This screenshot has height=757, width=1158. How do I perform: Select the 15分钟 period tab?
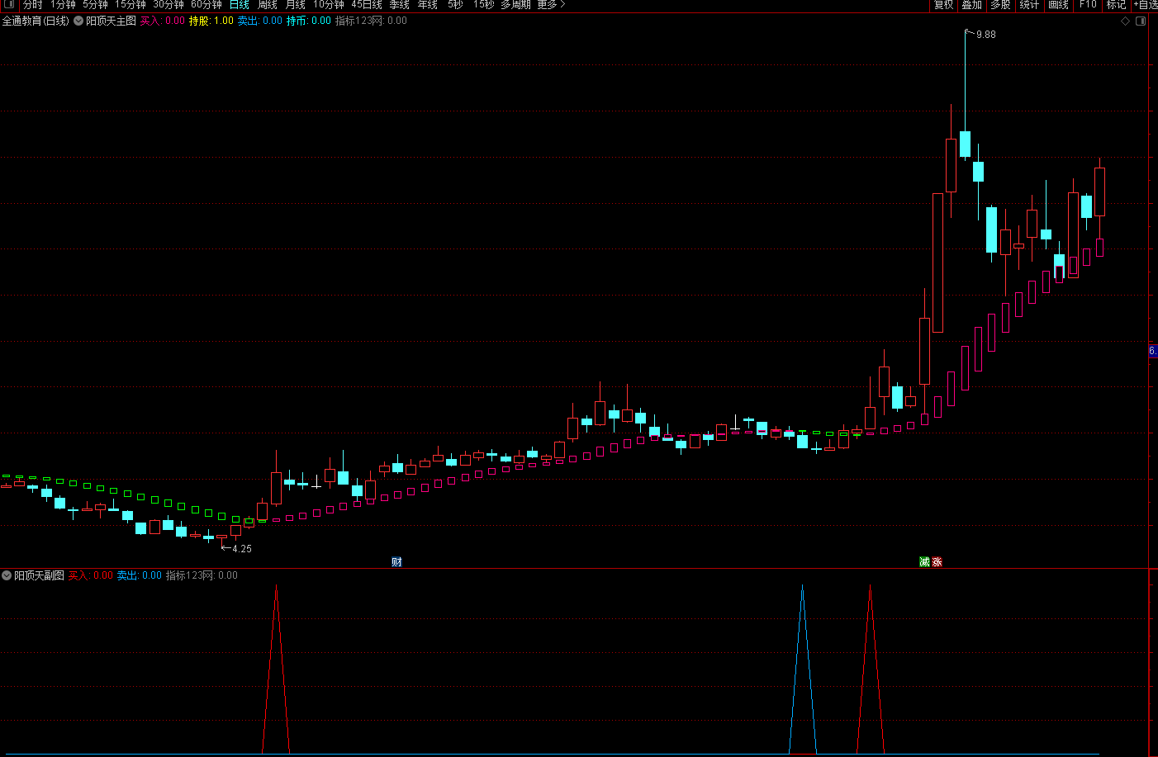131,4
